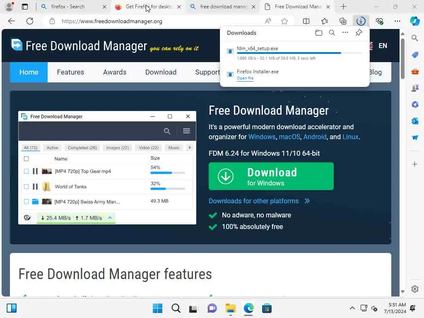424x318 pixels.
Task: Open the profile avatar icon
Action: pyautogui.click(x=10, y=7)
